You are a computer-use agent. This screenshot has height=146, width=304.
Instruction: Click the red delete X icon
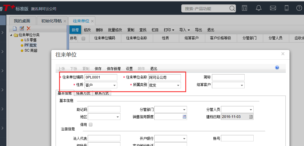(x=29, y=28)
